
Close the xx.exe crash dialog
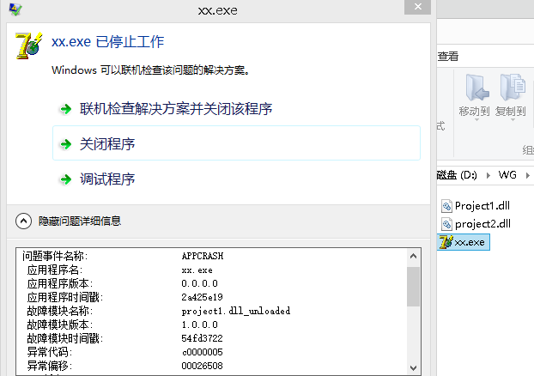(x=417, y=7)
